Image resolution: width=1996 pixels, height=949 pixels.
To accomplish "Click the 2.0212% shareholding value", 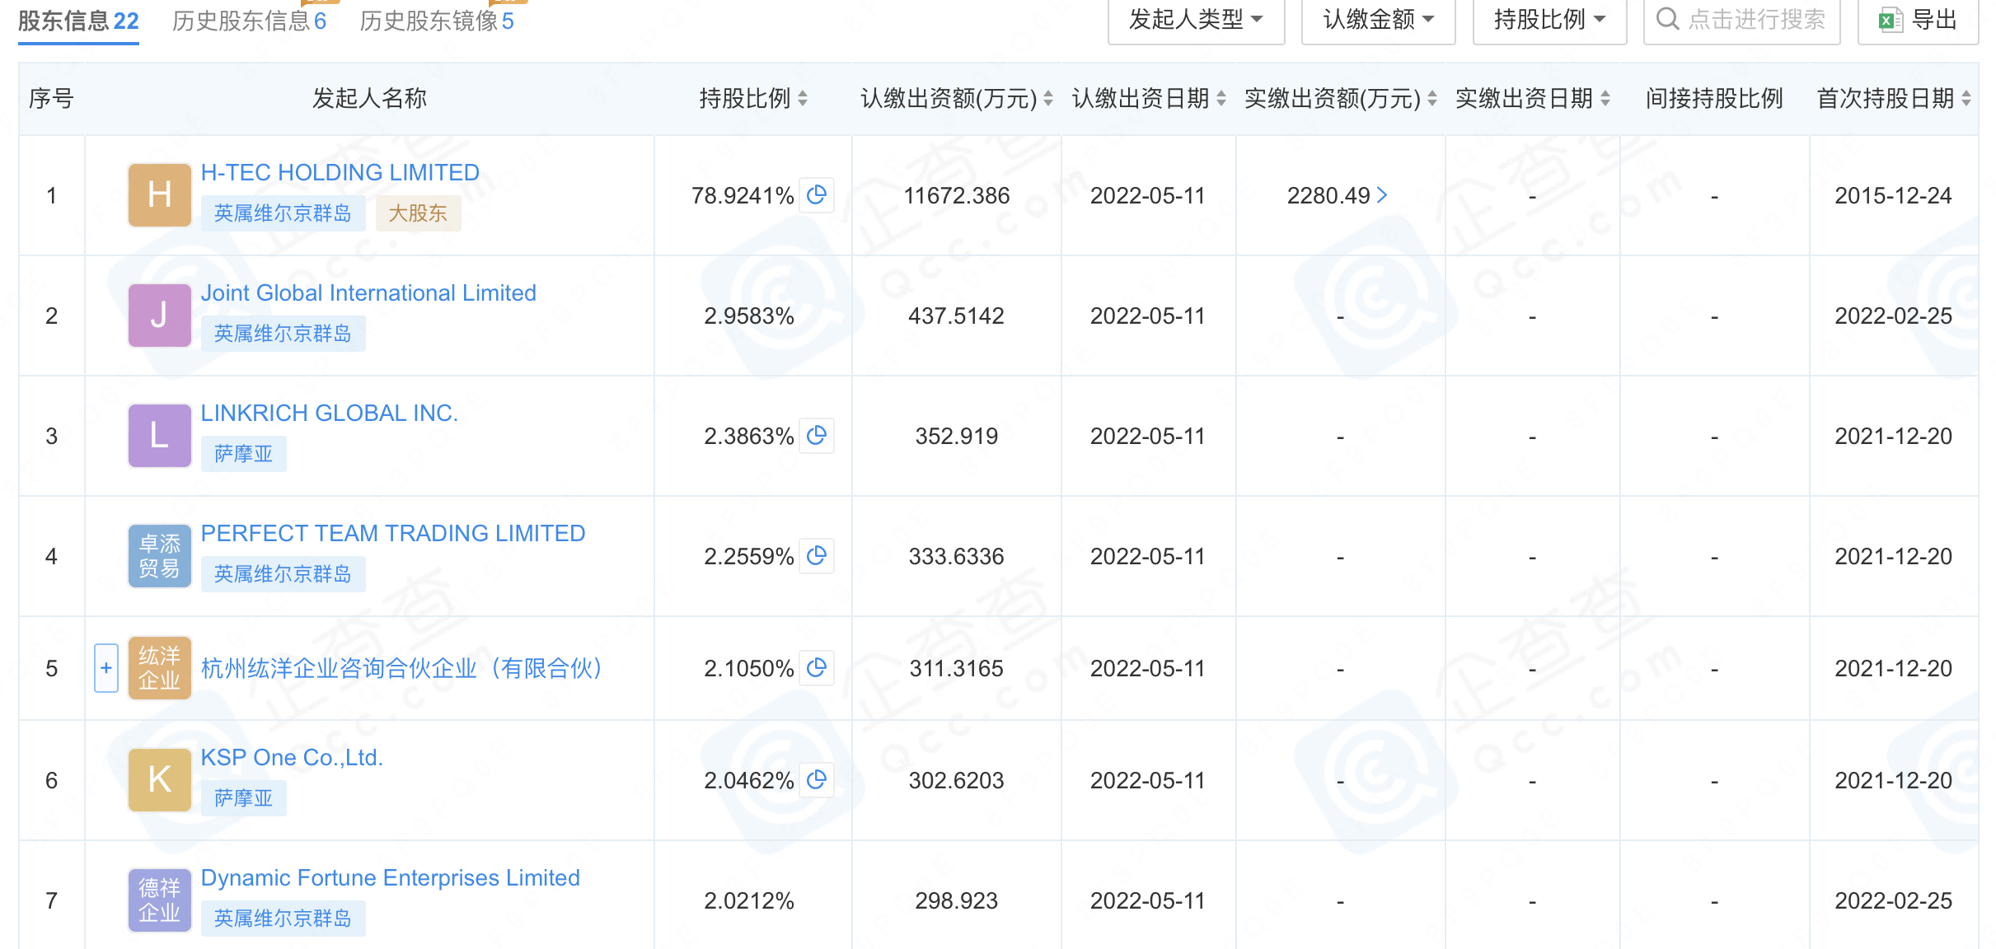I will (749, 900).
